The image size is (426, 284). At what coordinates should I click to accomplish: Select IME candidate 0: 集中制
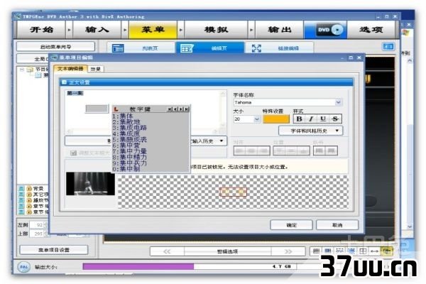coord(126,168)
